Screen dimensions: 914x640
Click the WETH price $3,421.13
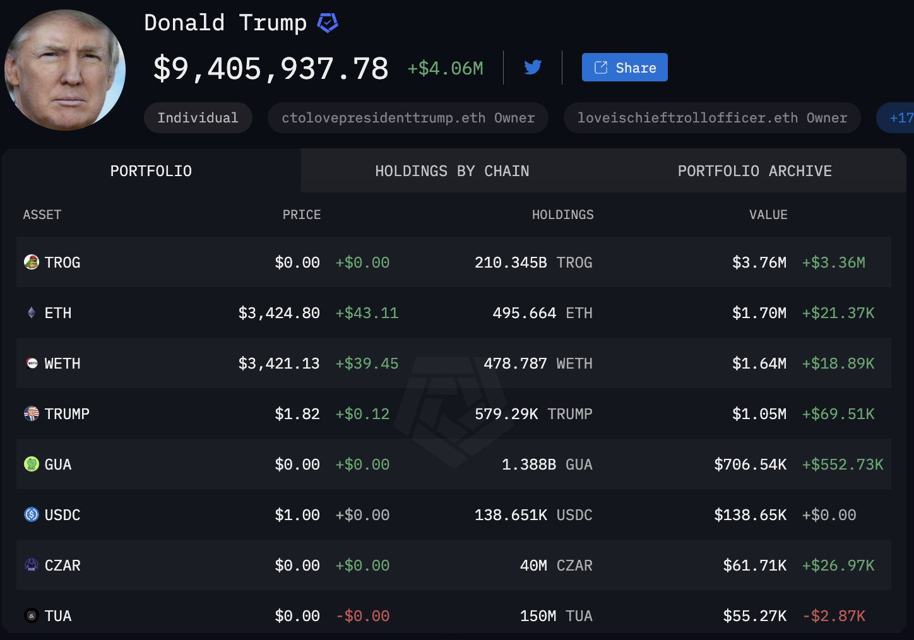(x=279, y=364)
